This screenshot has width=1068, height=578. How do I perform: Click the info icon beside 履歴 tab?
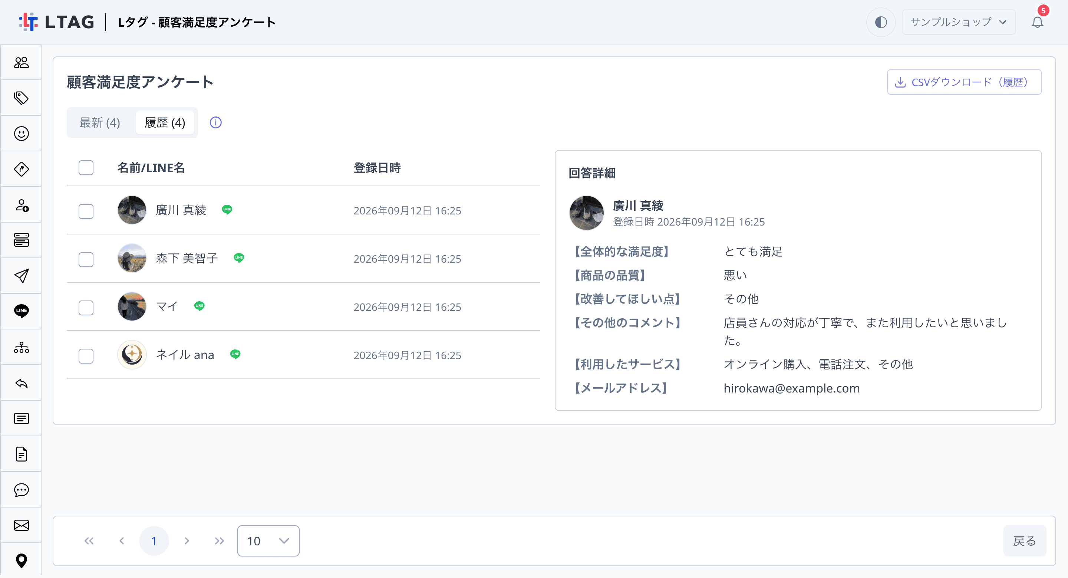click(215, 123)
